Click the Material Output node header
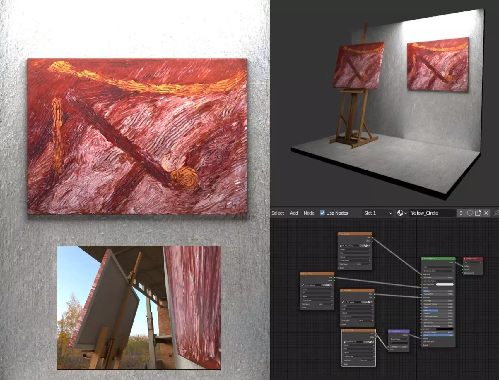The width and height of the screenshot is (499, 380). coord(473,259)
